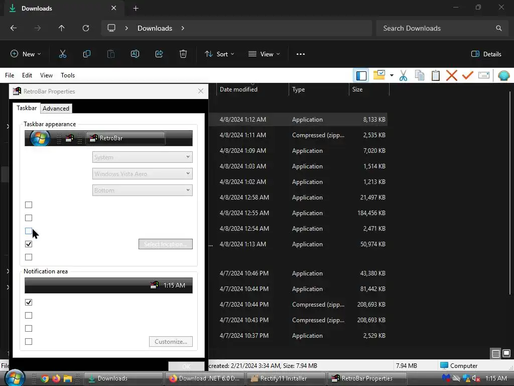The height and width of the screenshot is (386, 514).
Task: Open Classic Shell settings shell icon
Action: point(503,75)
